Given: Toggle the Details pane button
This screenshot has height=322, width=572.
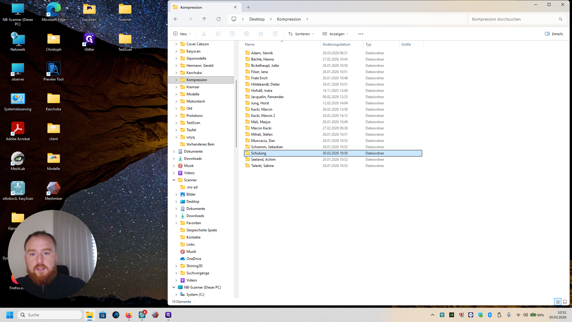Looking at the screenshot, I should click(554, 34).
